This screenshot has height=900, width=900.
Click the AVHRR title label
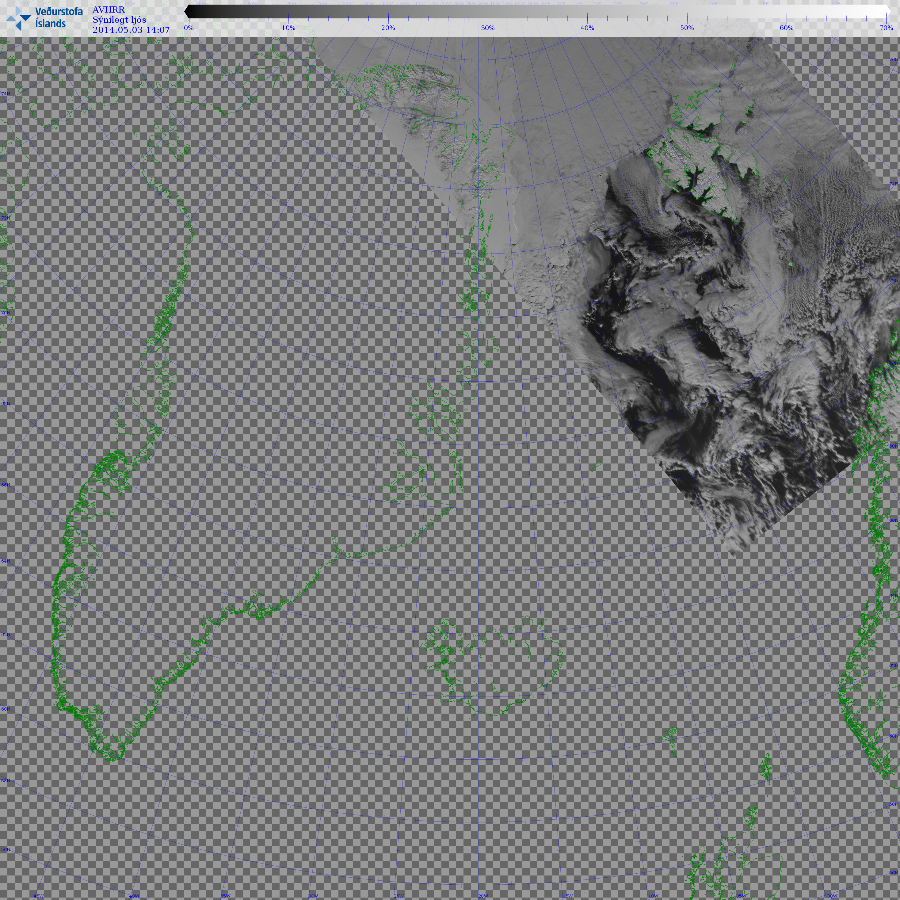click(x=109, y=10)
